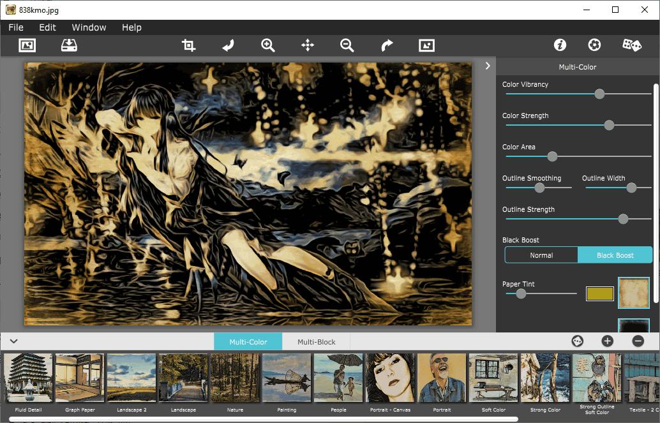Click the redo arrow icon

(x=387, y=45)
